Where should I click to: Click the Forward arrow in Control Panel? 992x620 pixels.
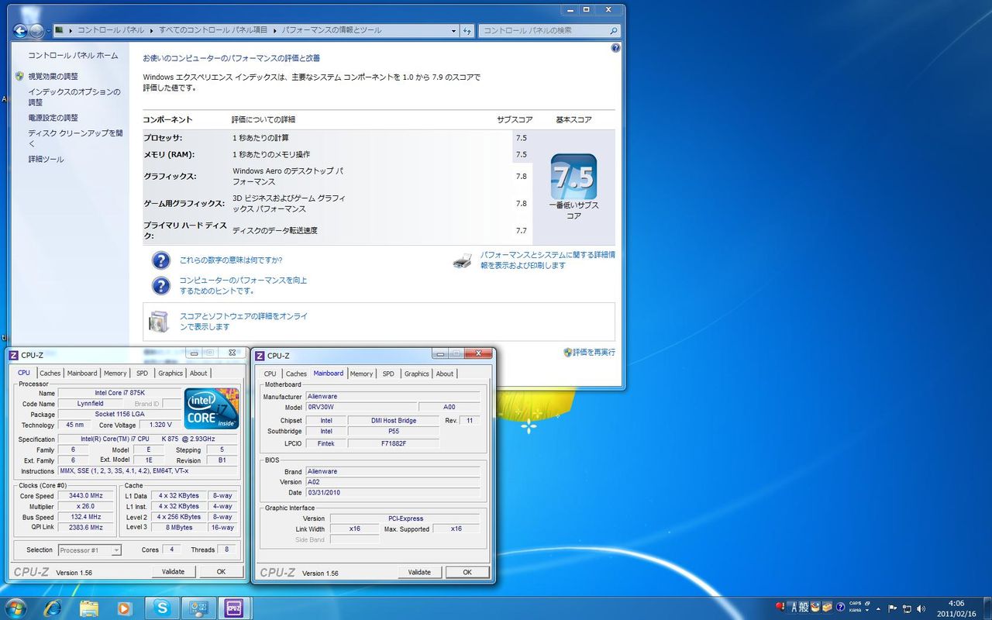click(x=36, y=31)
